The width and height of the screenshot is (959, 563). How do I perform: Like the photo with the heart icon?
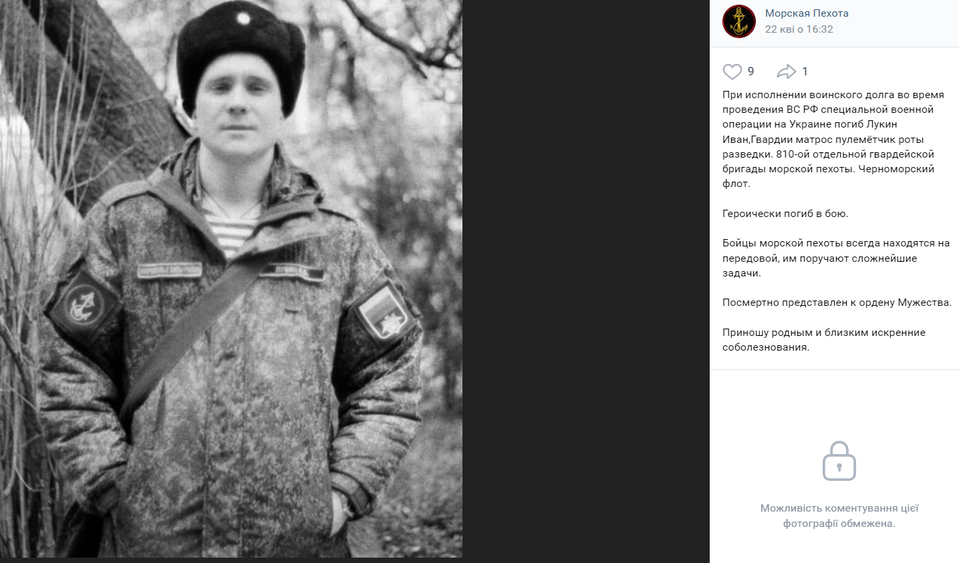tap(732, 71)
